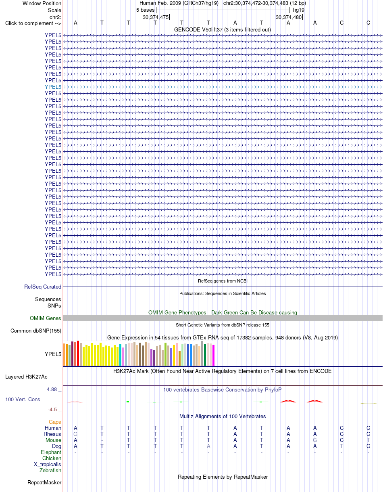Open 'Publications: Sequences in Scientific Articles' title
The width and height of the screenshot is (383, 492).
223,293
